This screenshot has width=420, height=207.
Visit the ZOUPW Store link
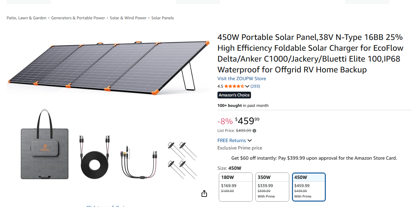[241, 78]
